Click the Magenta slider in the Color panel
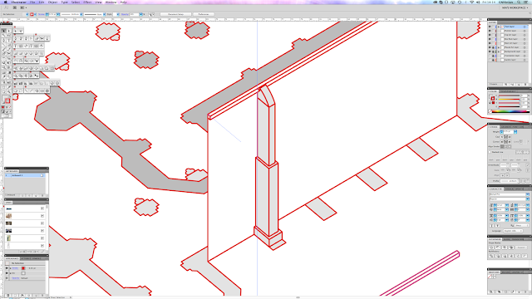 coord(510,99)
